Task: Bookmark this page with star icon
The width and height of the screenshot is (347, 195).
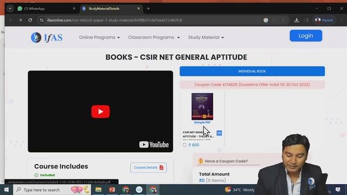Action: click(x=283, y=20)
